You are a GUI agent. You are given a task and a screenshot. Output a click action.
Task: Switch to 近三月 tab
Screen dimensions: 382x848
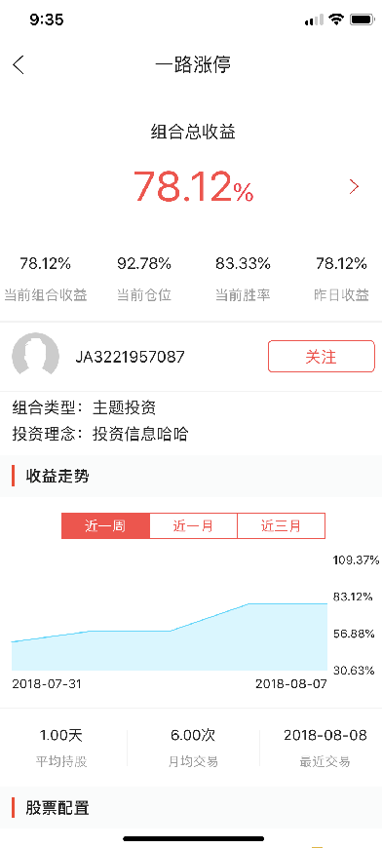click(281, 525)
